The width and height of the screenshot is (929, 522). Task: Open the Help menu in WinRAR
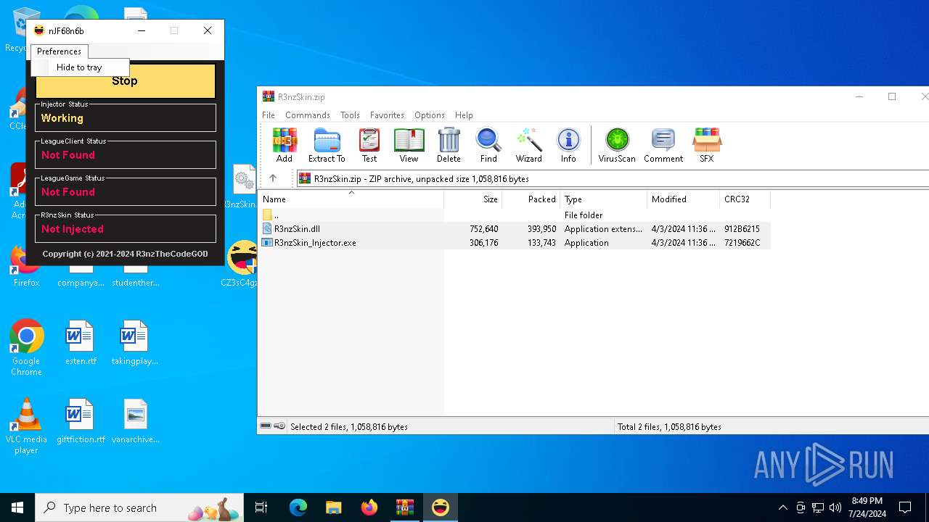464,115
